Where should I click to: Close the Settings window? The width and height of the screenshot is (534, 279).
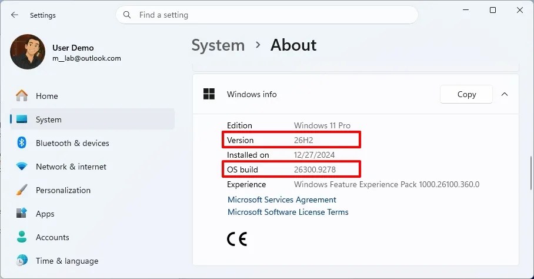(x=520, y=10)
